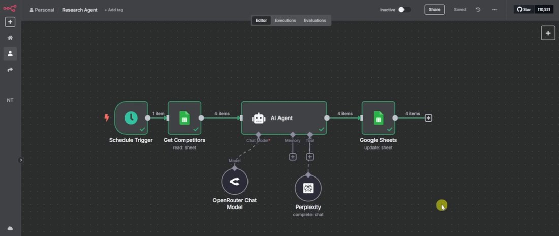The height and width of the screenshot is (236, 559).
Task: Click the '1 item' connection label
Action: coord(159,114)
